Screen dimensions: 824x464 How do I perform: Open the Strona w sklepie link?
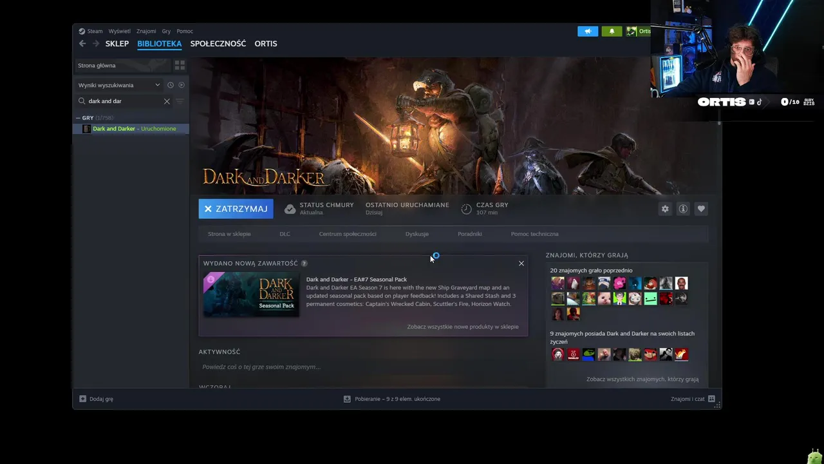pyautogui.click(x=229, y=234)
